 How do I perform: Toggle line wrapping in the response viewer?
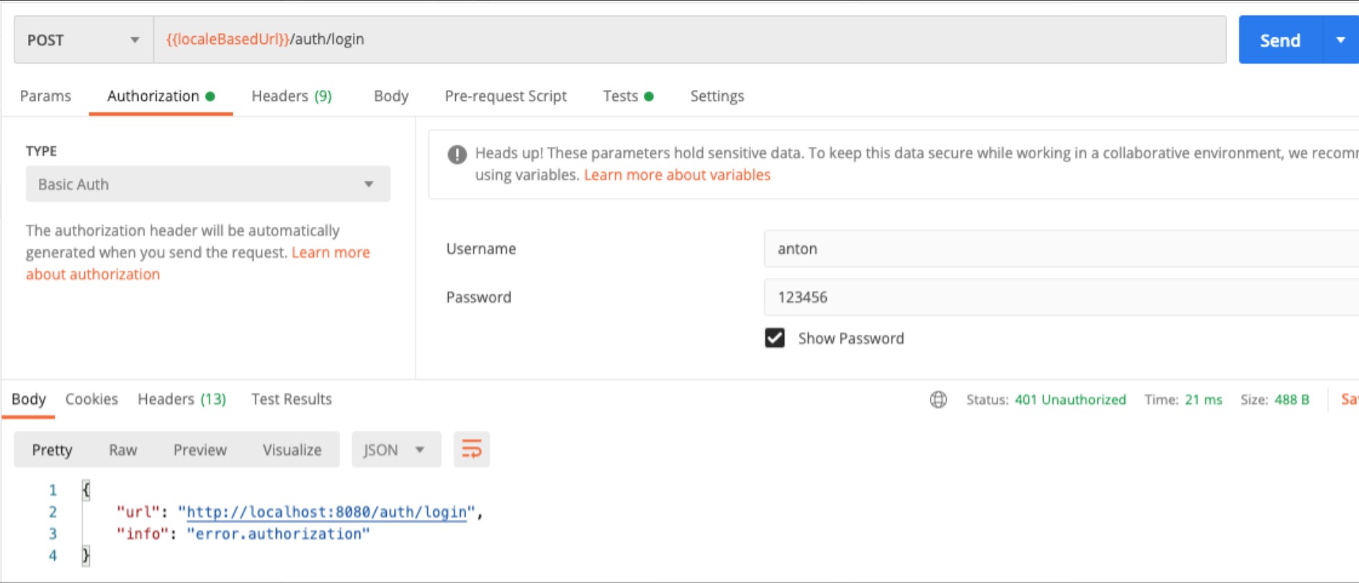(x=472, y=449)
